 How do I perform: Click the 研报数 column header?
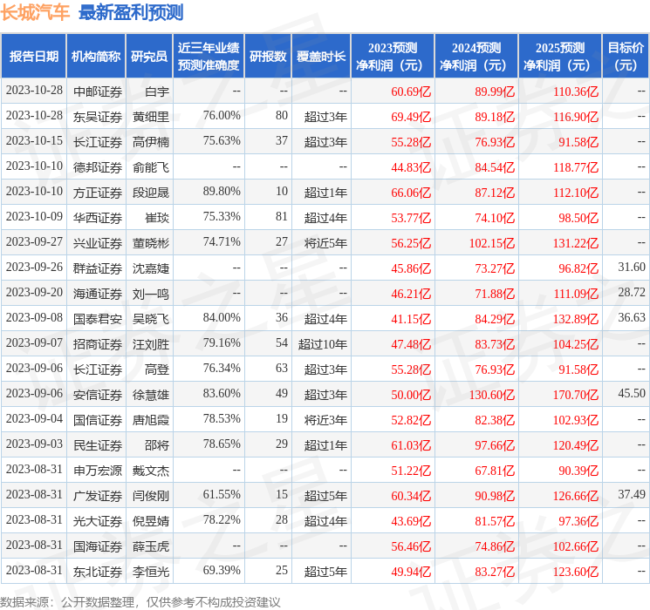click(x=268, y=57)
